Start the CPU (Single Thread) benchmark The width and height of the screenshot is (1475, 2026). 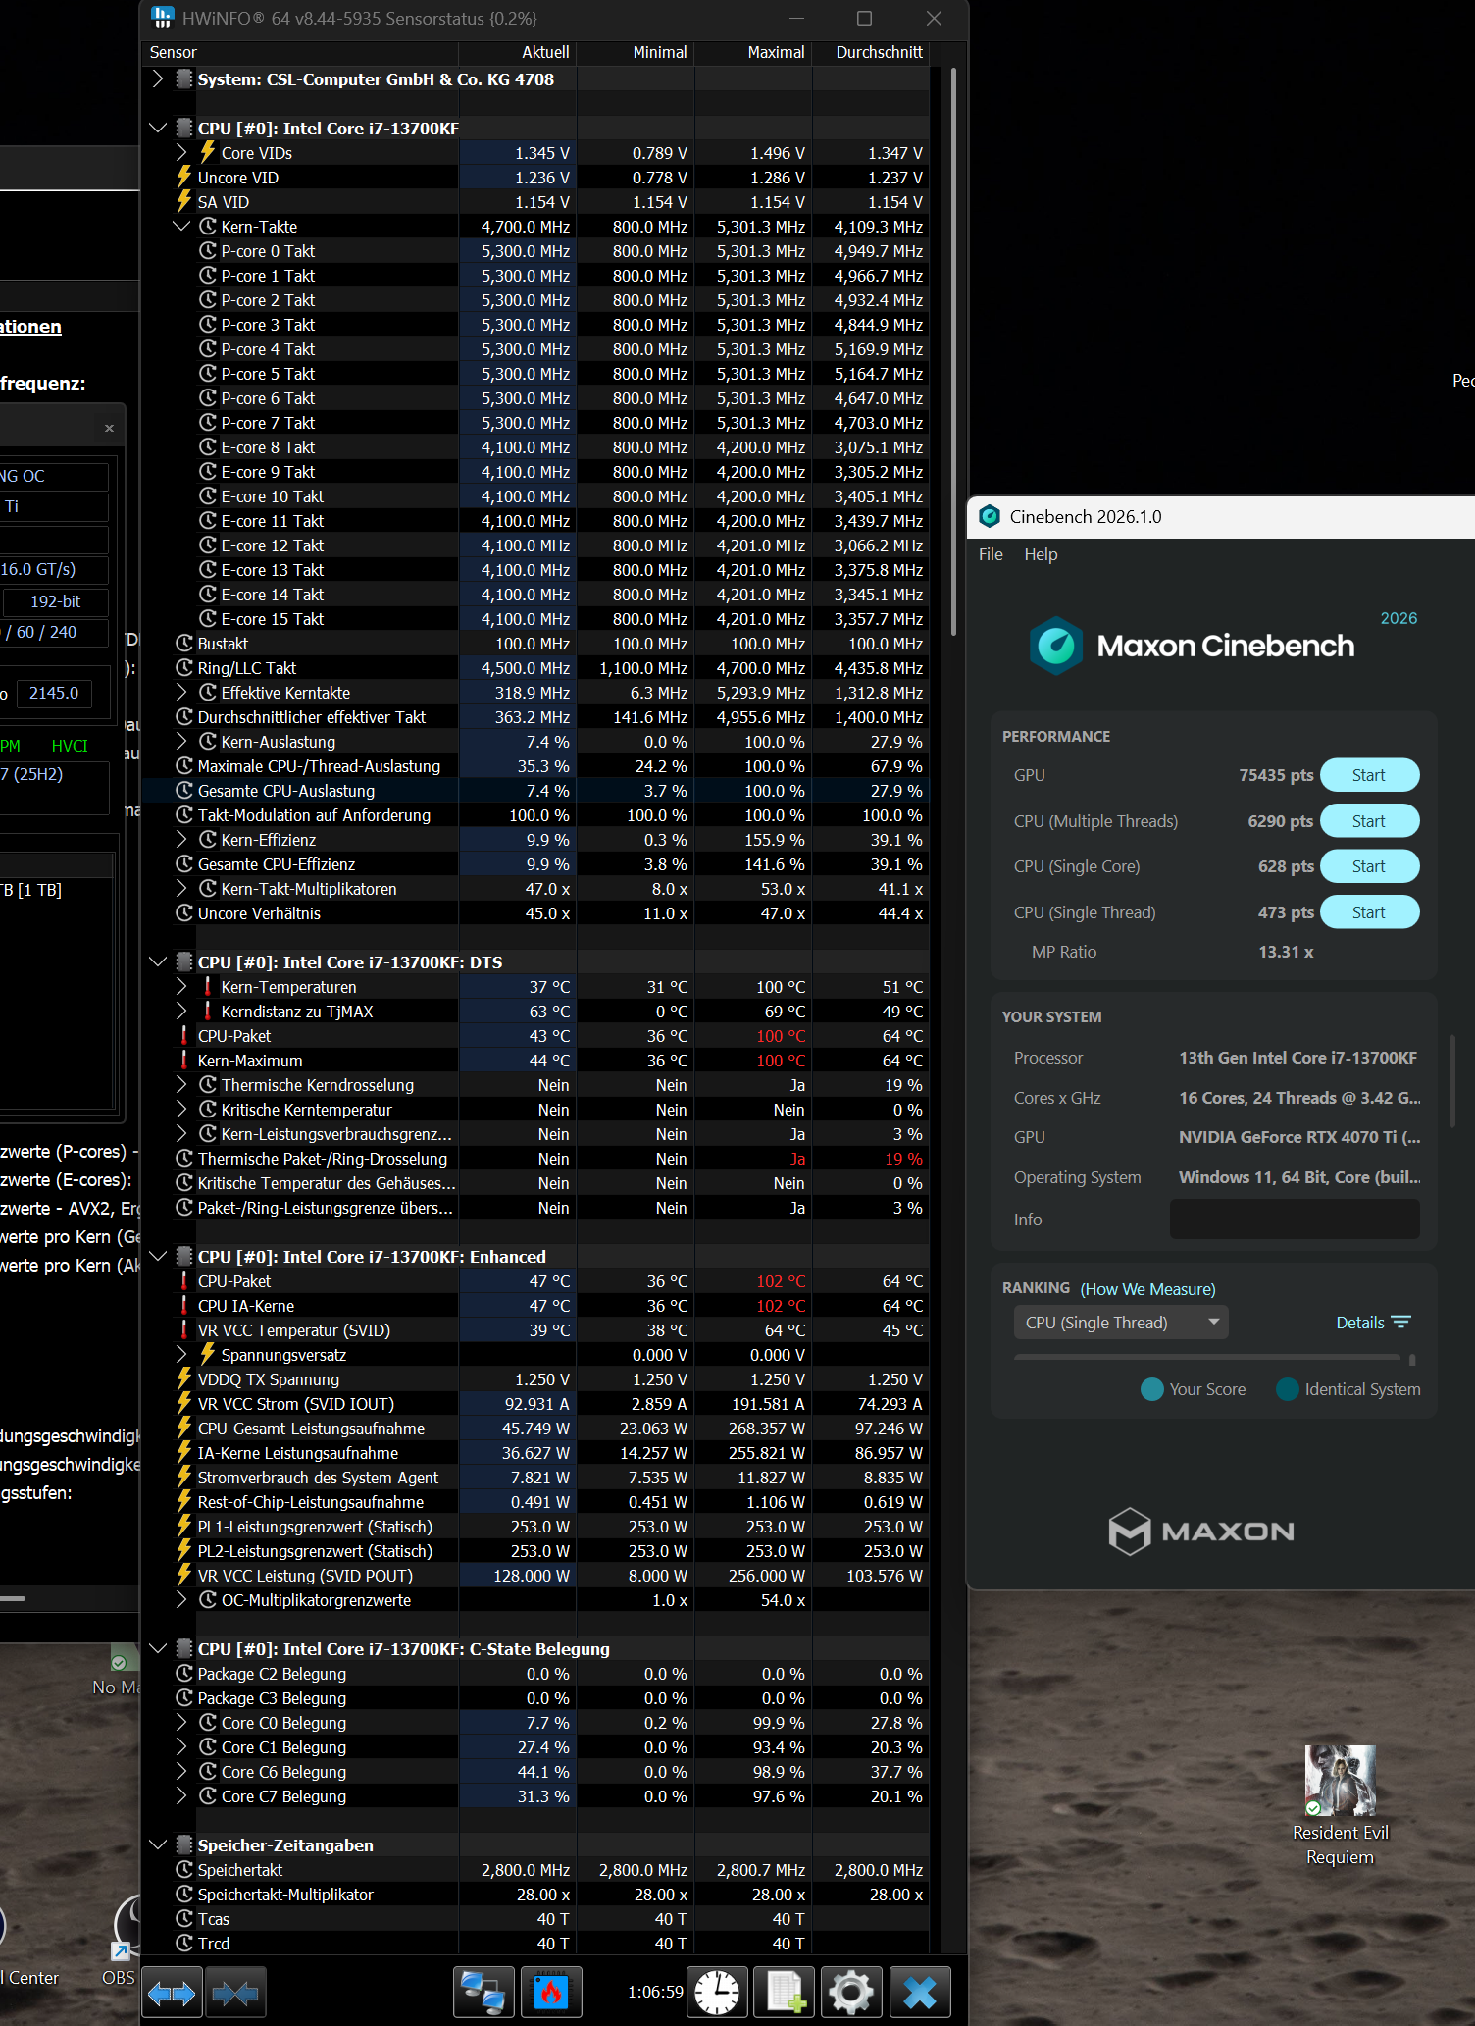tap(1369, 912)
